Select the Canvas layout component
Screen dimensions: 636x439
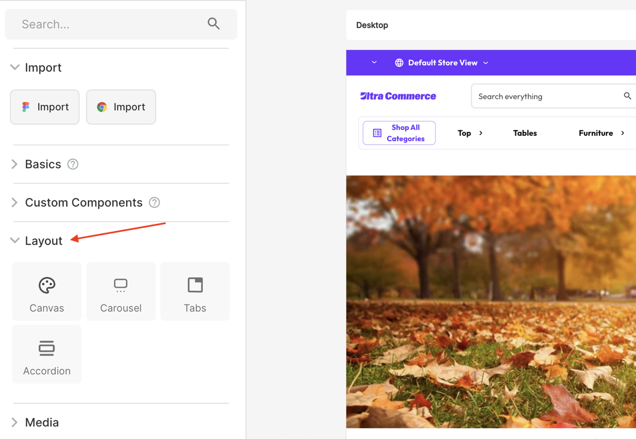[x=47, y=291]
